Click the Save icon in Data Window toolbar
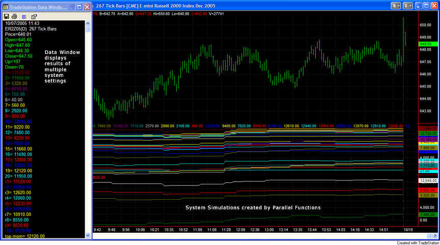The height and width of the screenshot is (245, 440). [7, 16]
